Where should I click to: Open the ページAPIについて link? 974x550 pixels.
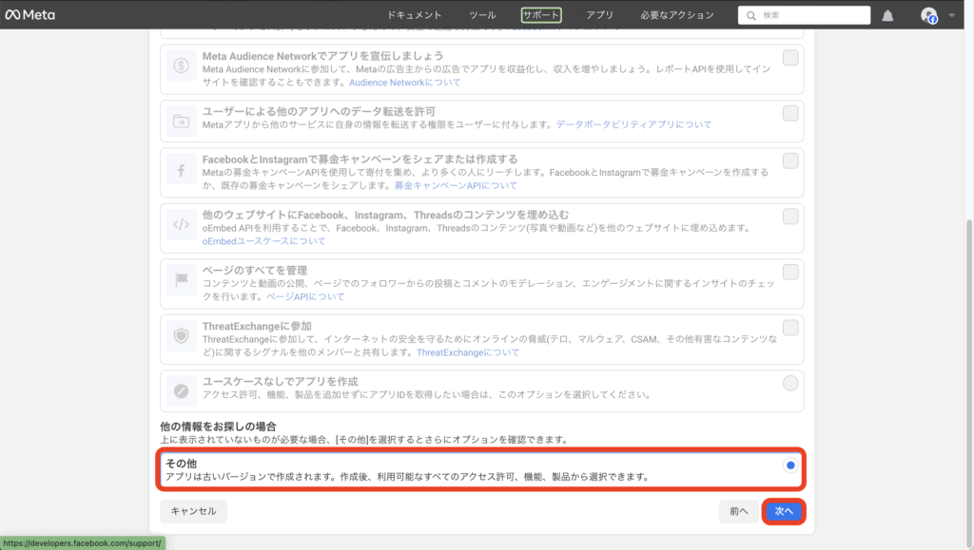[305, 296]
